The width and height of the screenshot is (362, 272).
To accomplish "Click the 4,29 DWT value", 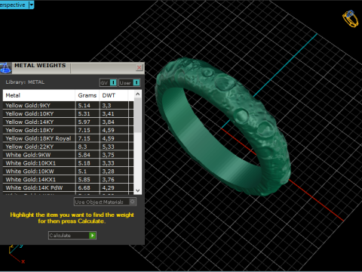I will pyautogui.click(x=108, y=188).
